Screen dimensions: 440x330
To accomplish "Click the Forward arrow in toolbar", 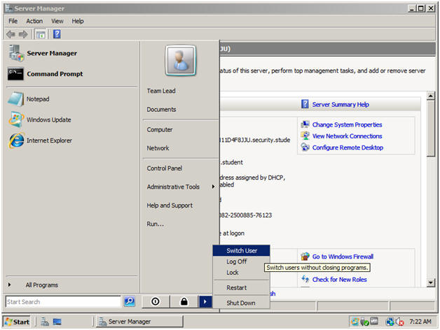I will tap(23, 34).
